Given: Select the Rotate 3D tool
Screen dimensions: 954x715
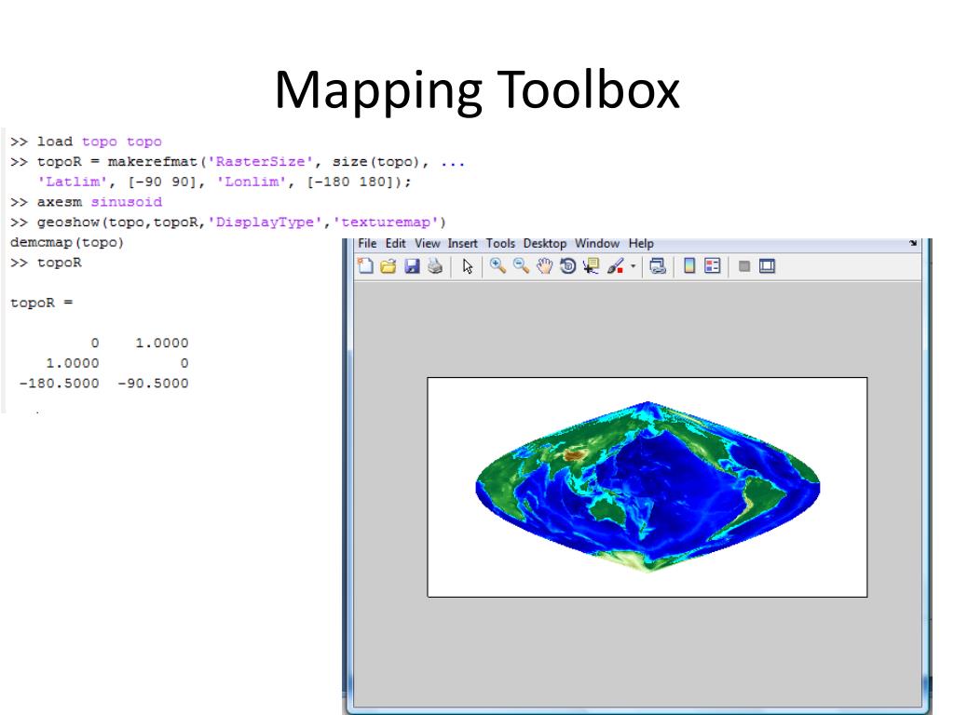Looking at the screenshot, I should coord(567,265).
